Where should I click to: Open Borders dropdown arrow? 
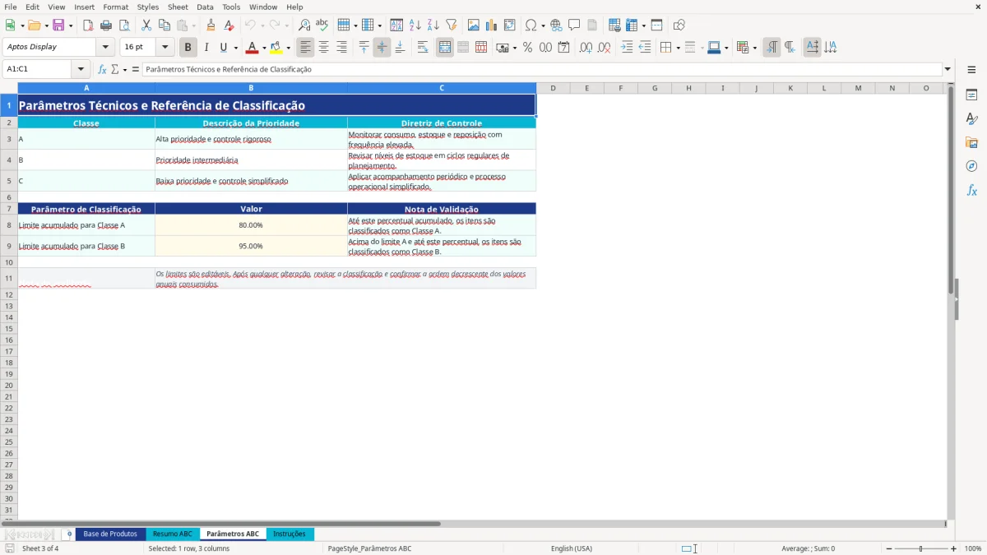coord(678,48)
